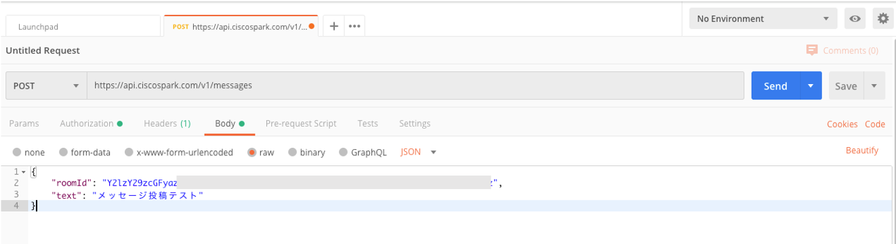Open environment quick look eye icon
896x244 pixels.
(x=855, y=19)
